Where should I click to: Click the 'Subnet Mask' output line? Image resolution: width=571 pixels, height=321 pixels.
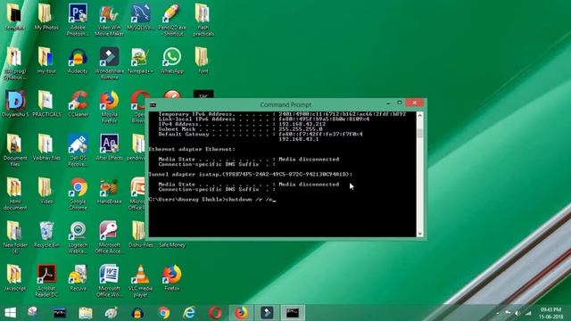click(x=240, y=129)
